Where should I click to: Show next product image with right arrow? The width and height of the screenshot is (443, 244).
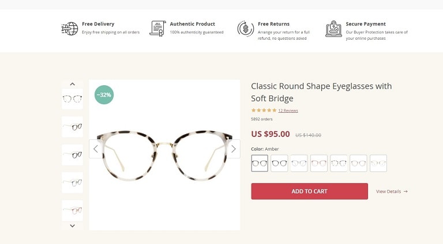point(233,149)
